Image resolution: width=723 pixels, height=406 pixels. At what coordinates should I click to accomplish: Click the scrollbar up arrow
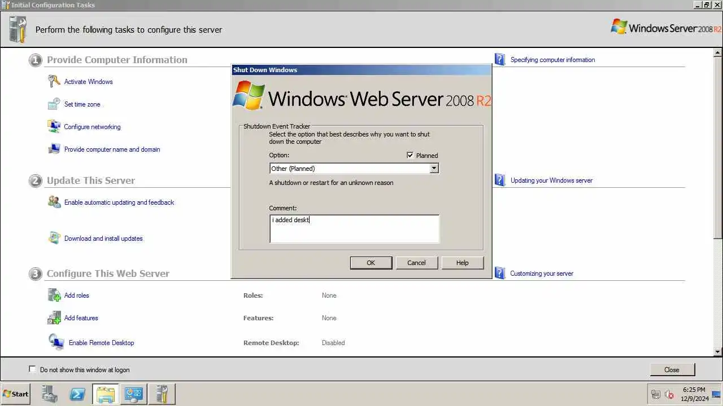pos(718,52)
